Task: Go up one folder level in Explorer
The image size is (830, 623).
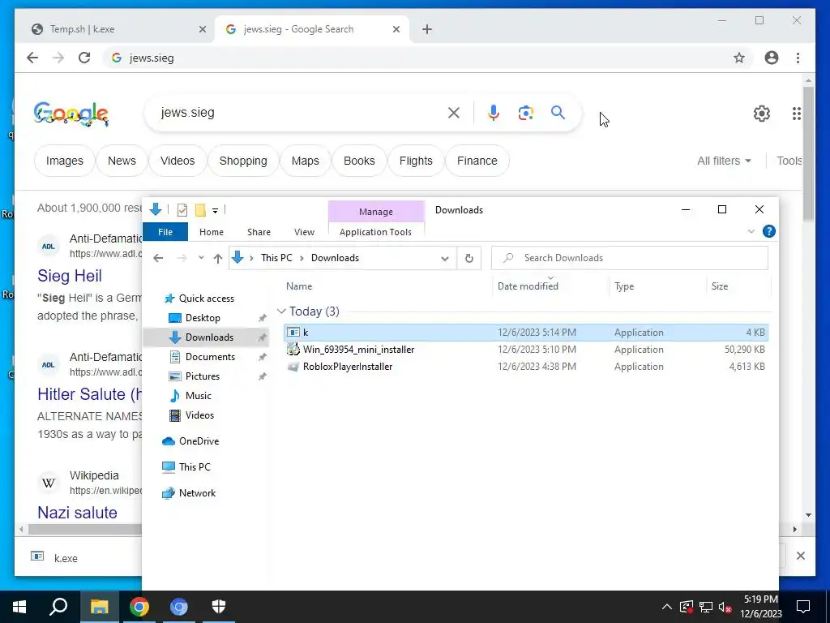Action: (217, 258)
